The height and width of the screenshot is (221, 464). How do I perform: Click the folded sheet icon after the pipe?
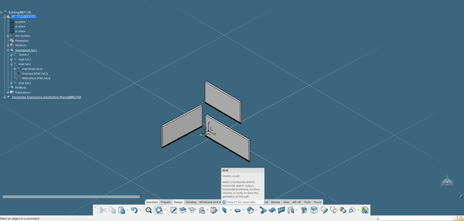[272, 210]
